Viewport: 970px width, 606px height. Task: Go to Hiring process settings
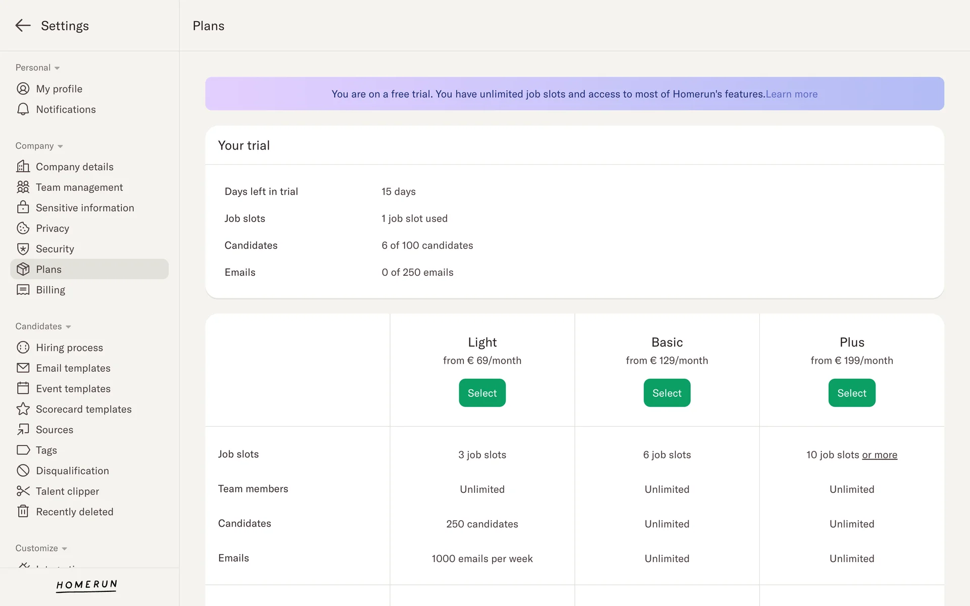[69, 347]
